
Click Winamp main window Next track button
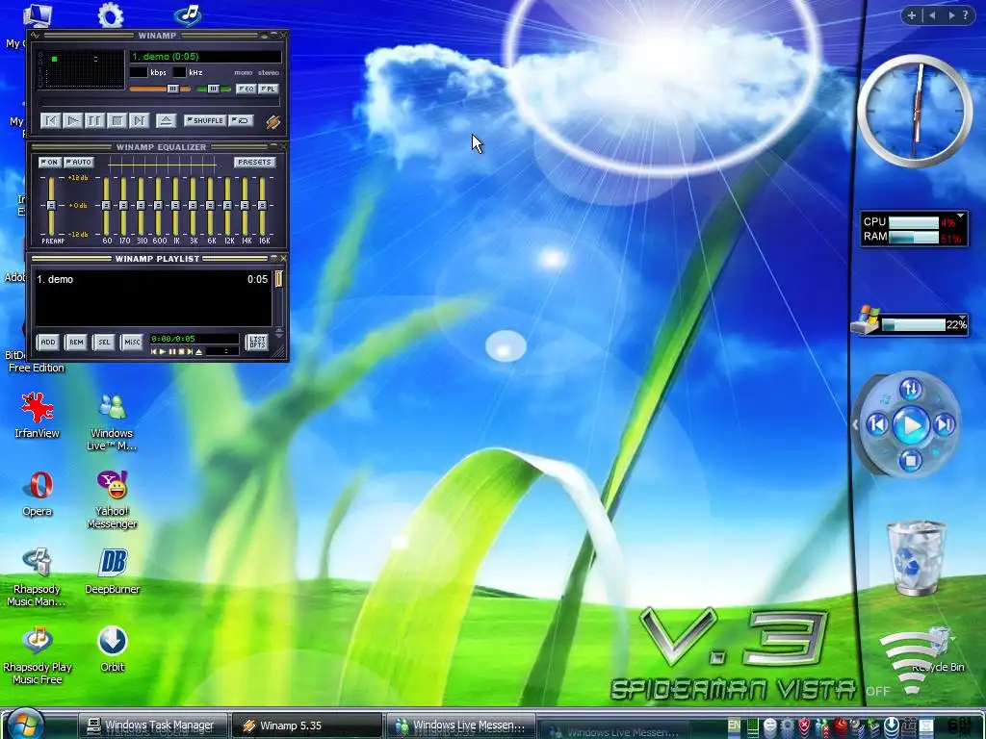tap(139, 120)
